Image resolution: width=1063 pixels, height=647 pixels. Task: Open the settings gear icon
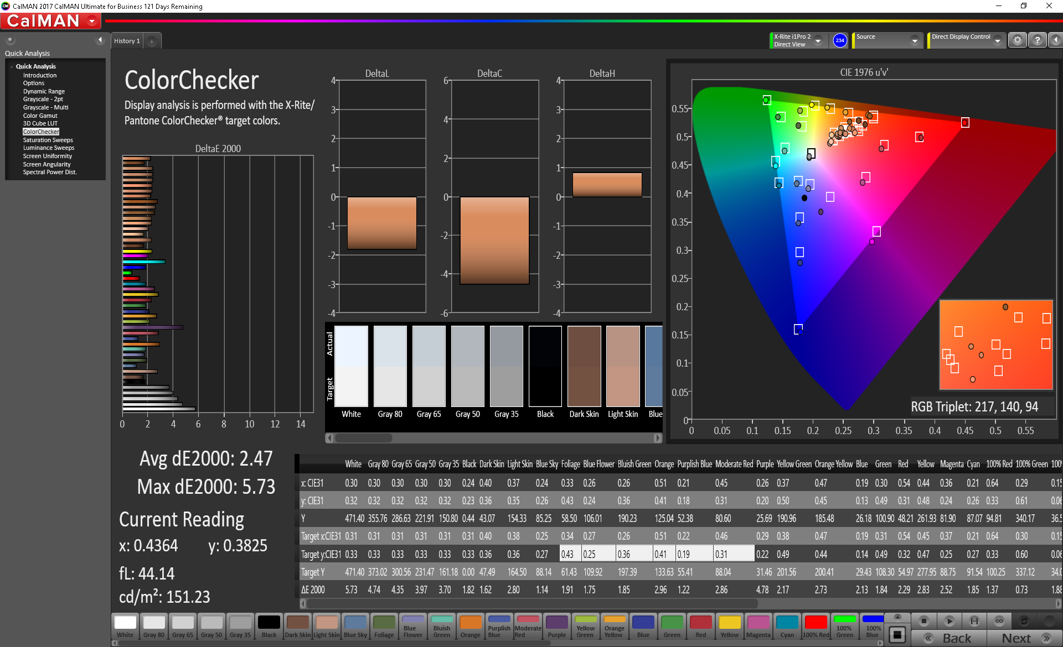point(1017,40)
